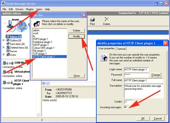Screen dimensions: 170x123
Task: Close the Modify properties dialog
Action: click(166, 43)
